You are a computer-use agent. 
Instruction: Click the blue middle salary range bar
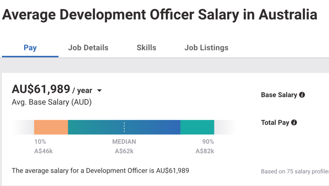[x=152, y=127]
